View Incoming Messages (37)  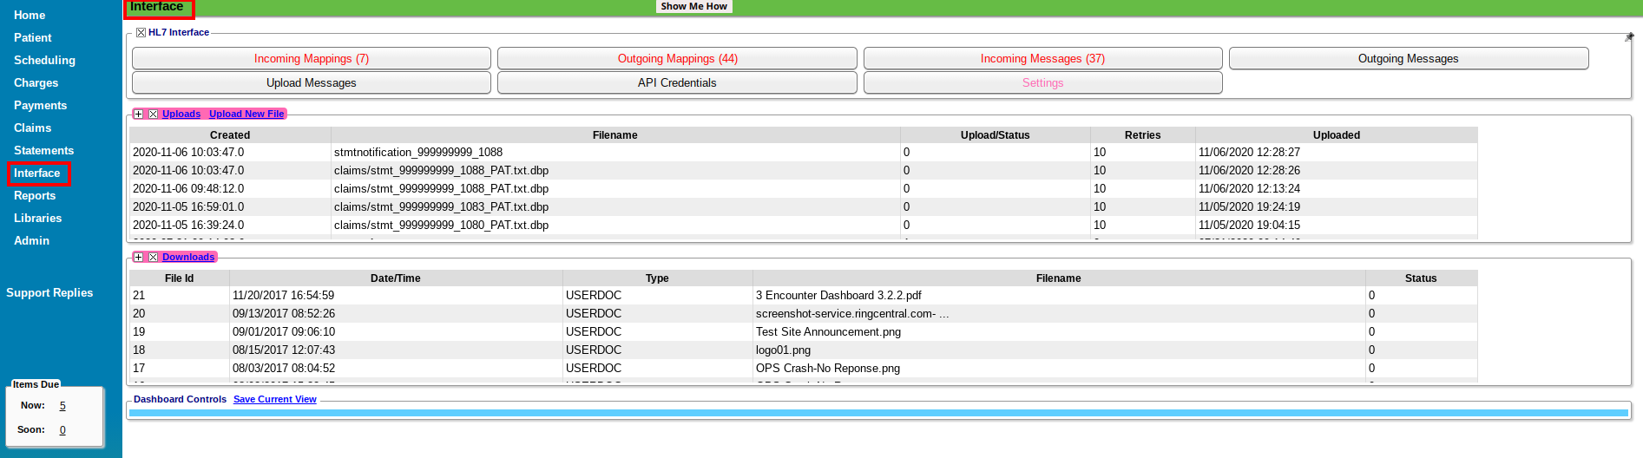(1042, 59)
